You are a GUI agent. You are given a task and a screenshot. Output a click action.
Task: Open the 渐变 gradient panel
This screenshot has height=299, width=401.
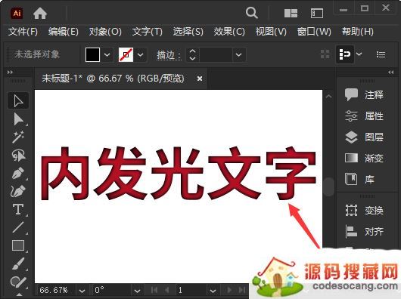tap(364, 158)
